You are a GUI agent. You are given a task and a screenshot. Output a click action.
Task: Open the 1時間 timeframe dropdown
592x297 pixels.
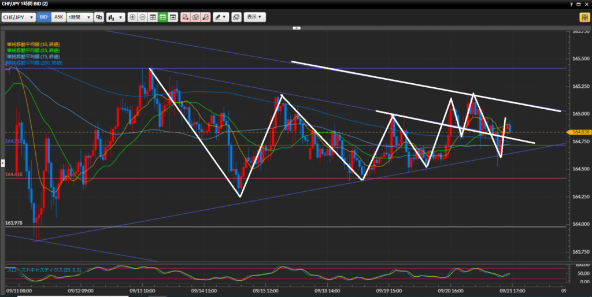tap(79, 17)
